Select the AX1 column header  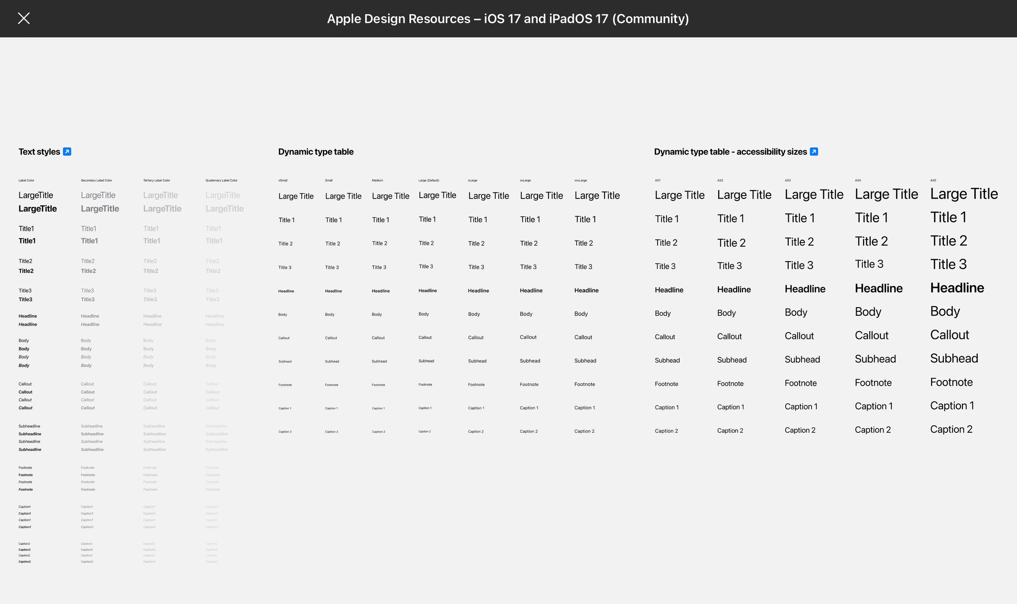click(x=658, y=181)
